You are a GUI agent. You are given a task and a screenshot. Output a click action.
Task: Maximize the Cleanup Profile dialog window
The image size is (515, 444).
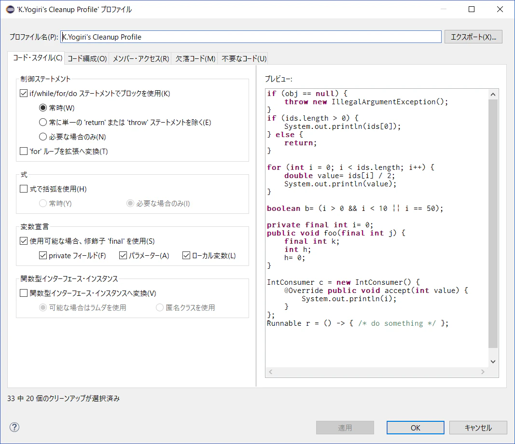tap(471, 9)
